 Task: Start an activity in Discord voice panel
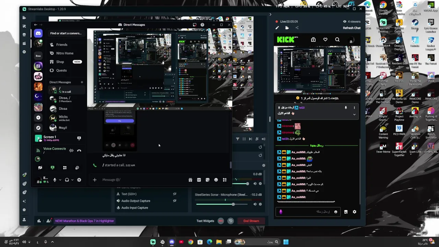click(65, 168)
